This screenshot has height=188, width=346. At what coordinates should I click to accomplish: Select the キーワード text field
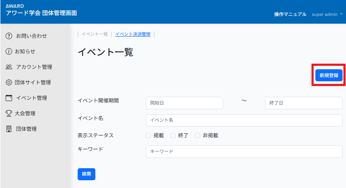pos(244,152)
